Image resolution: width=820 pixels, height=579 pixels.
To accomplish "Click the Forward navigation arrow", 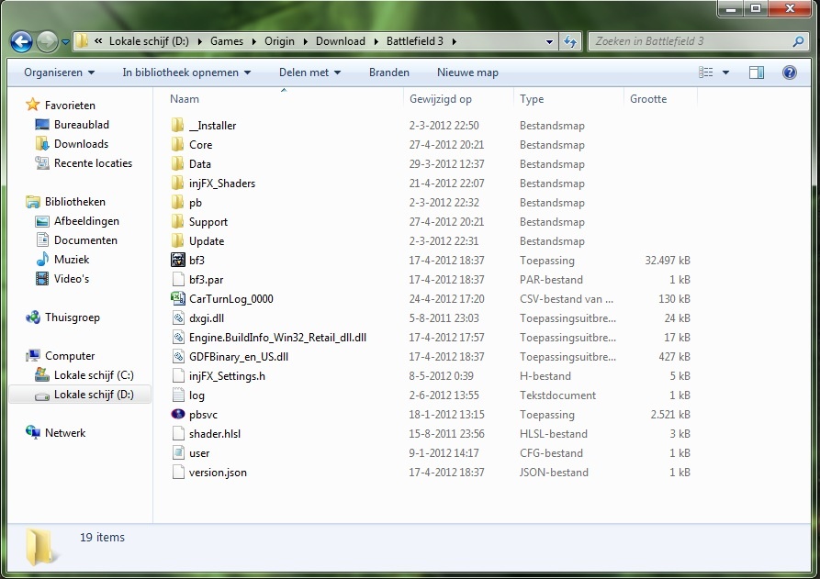I will pos(47,42).
